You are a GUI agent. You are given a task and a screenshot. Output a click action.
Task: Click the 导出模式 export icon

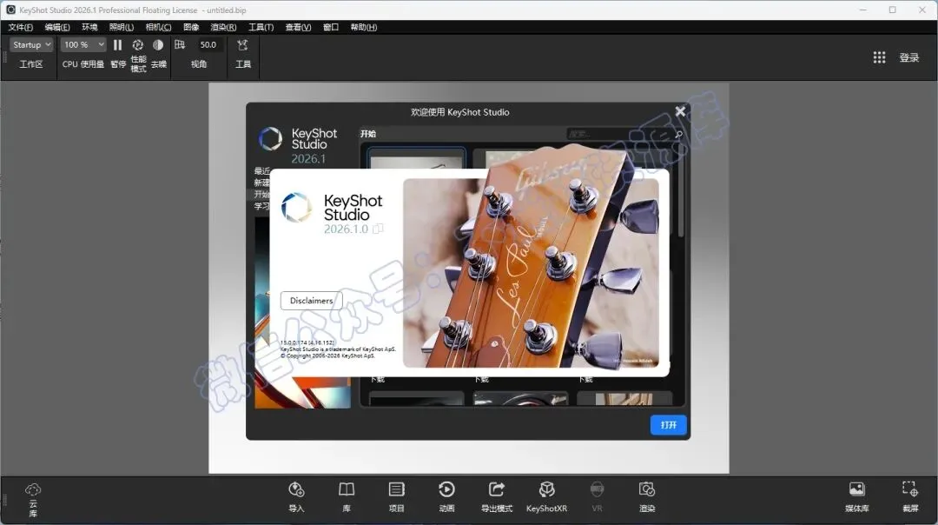pyautogui.click(x=497, y=489)
